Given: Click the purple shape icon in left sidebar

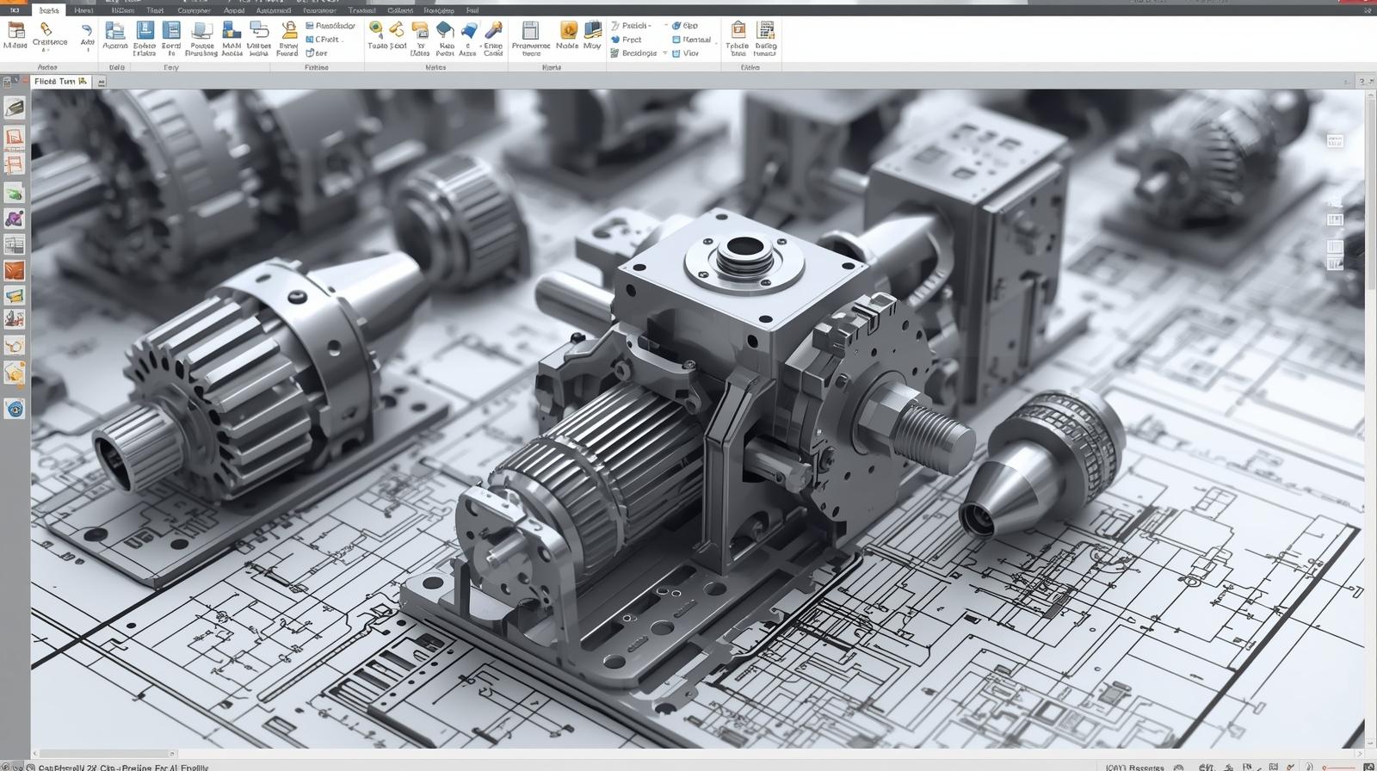Looking at the screenshot, I should coord(15,219).
